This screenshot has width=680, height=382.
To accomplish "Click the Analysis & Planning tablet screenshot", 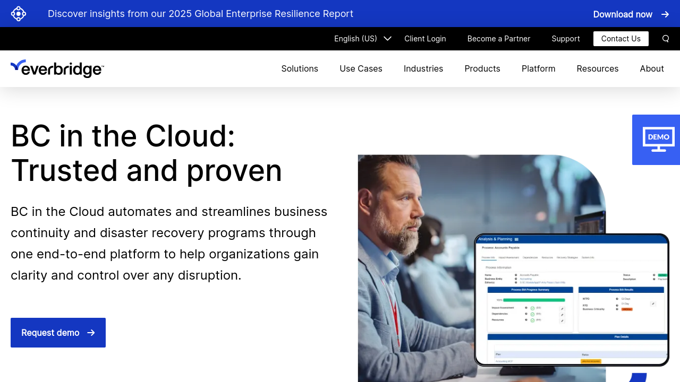I will [571, 300].
